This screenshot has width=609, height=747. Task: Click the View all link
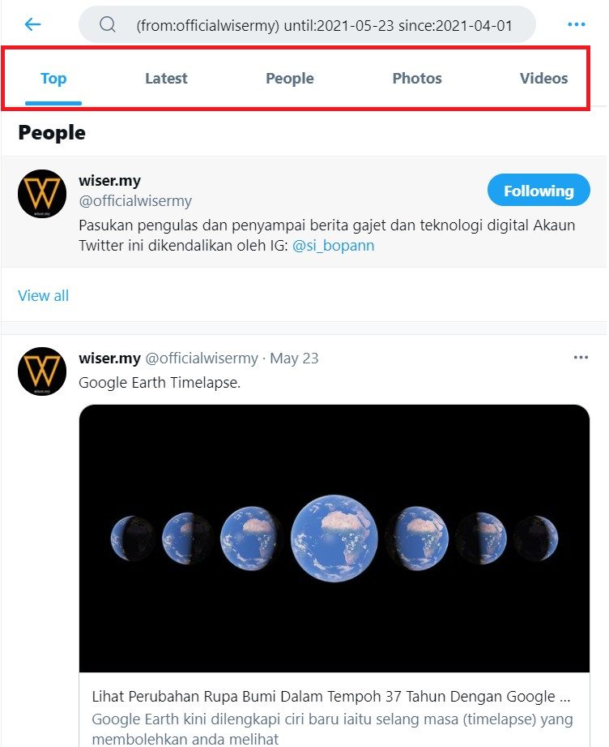pyautogui.click(x=44, y=295)
